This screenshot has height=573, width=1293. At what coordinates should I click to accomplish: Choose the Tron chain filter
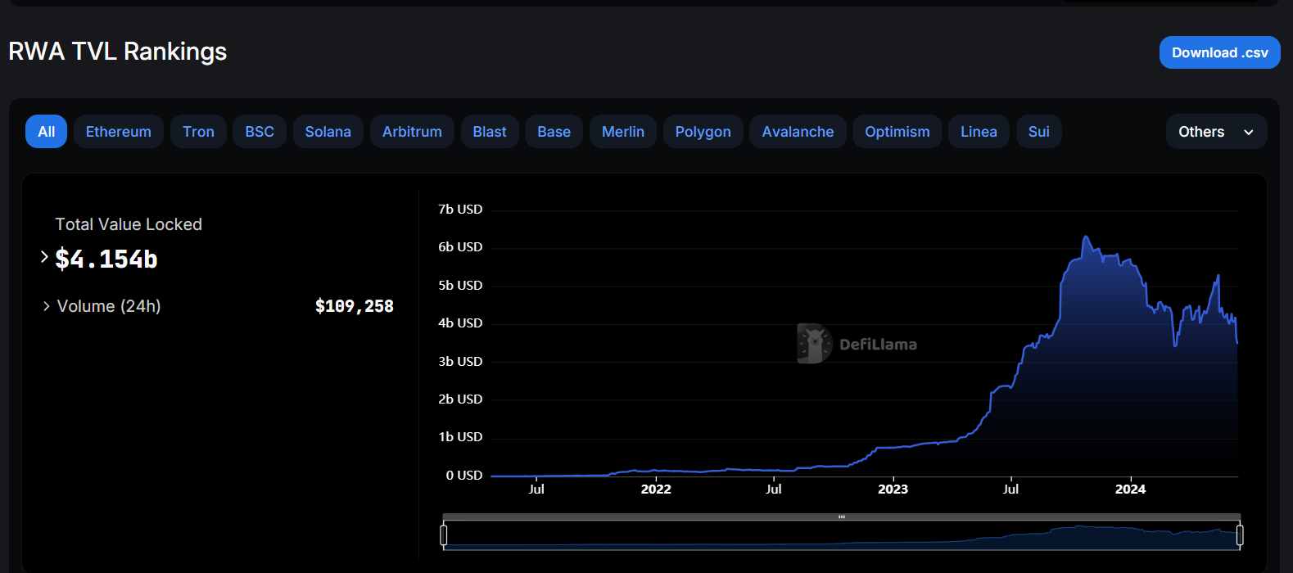198,132
